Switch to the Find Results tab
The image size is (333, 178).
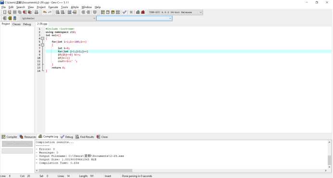point(85,137)
